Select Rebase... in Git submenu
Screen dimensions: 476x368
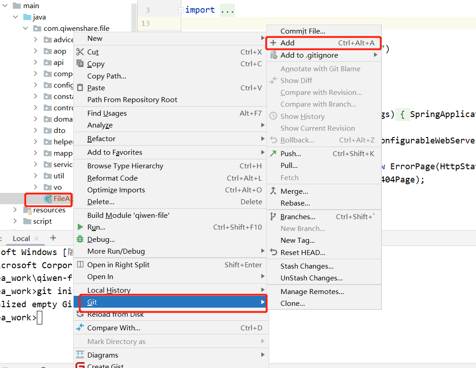point(324,203)
